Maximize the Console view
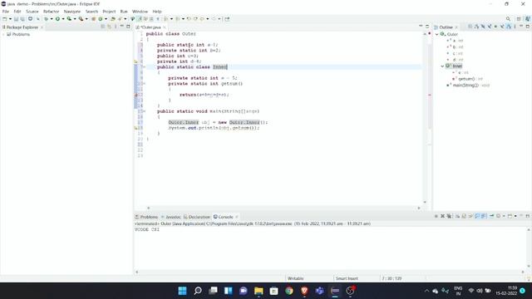 click(x=528, y=216)
